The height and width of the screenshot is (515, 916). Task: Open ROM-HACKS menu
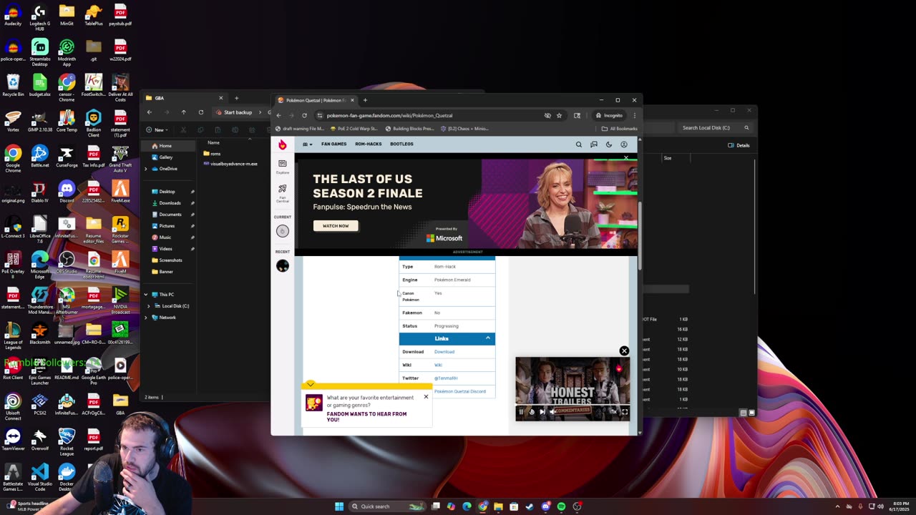coord(369,144)
